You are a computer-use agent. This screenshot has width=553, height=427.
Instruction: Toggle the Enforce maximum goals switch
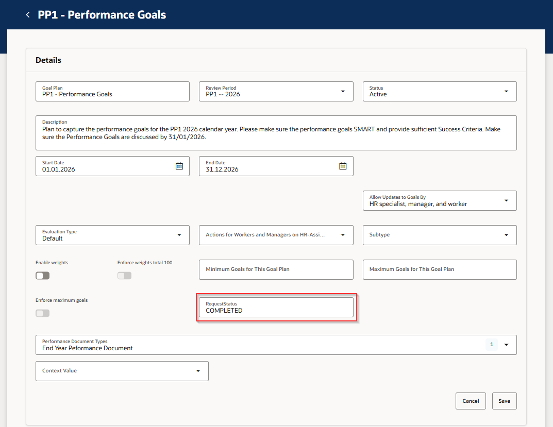(x=43, y=313)
